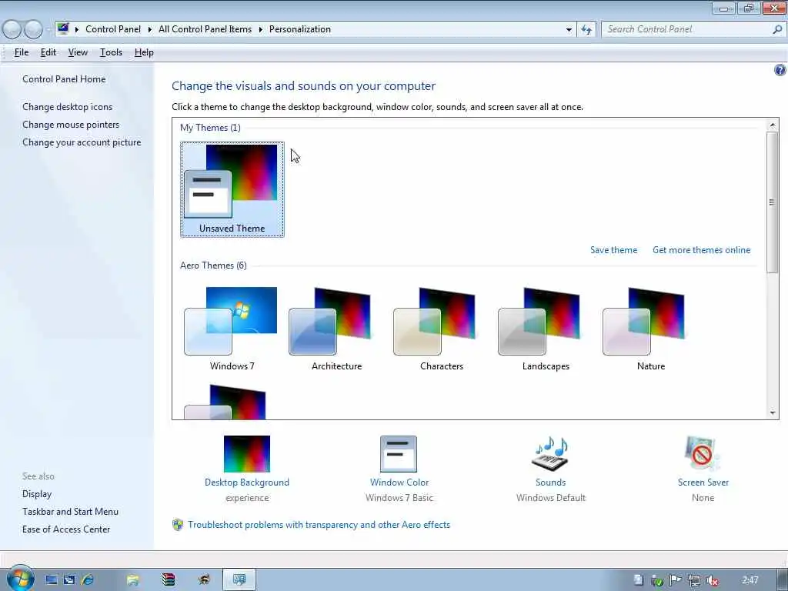Click the muted volume speaker tray icon

[x=712, y=580]
